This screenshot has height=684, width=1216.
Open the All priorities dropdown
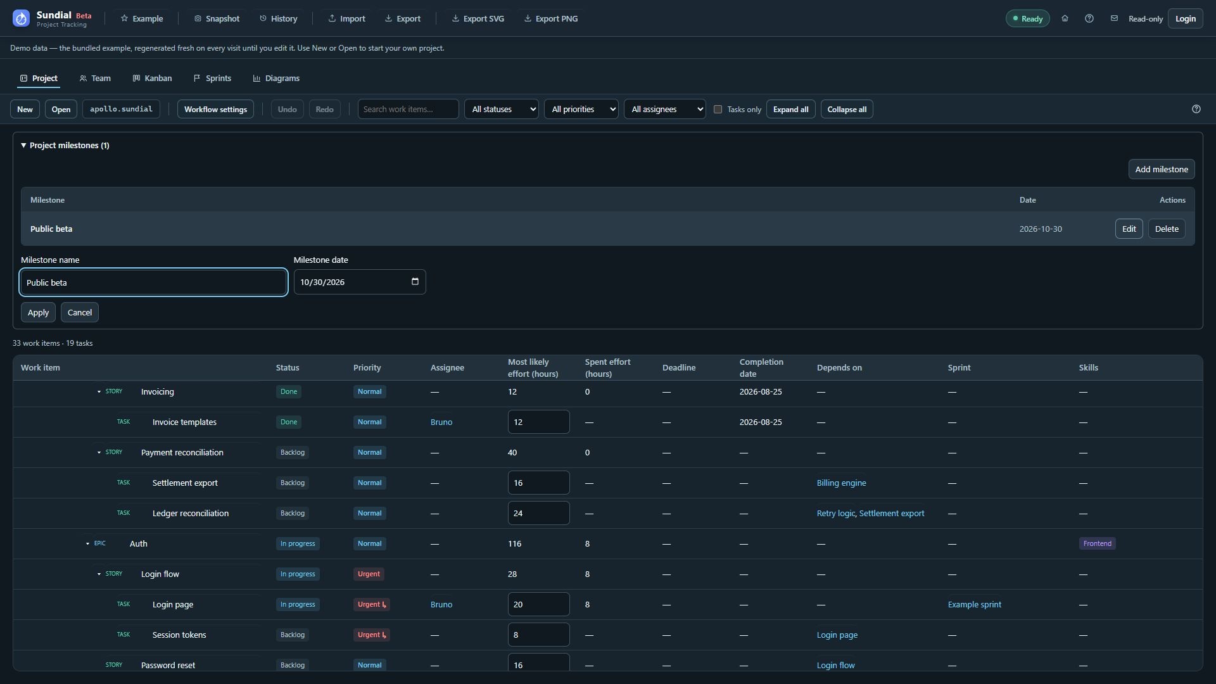(x=581, y=109)
